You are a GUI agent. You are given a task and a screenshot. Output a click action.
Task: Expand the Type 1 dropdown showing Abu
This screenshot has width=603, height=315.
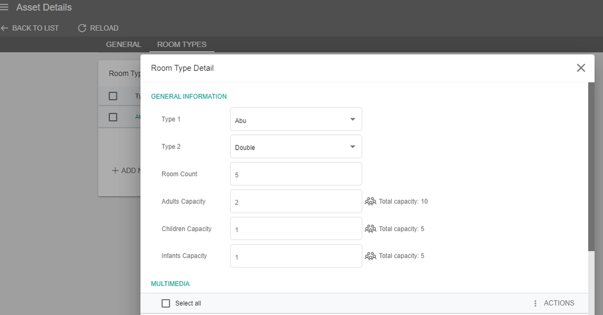click(296, 119)
